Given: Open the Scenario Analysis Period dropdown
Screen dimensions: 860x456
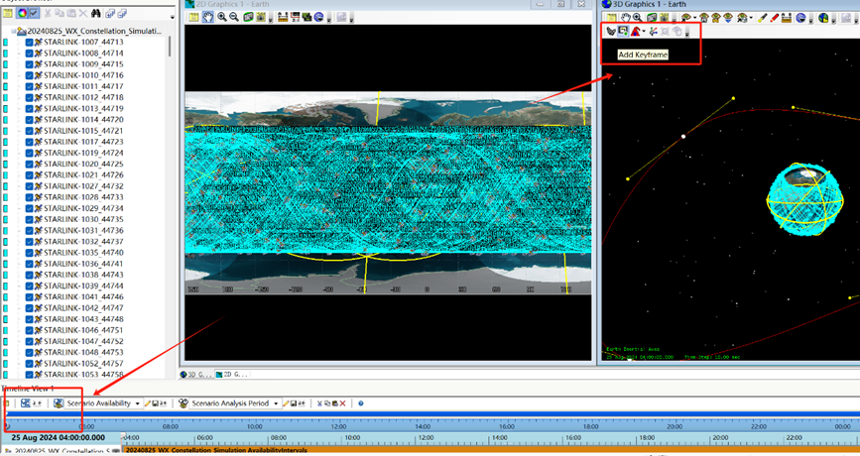Looking at the screenshot, I should [x=276, y=403].
